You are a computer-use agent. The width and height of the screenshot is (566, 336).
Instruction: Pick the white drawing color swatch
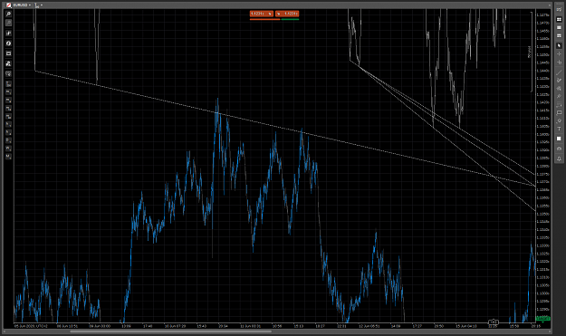coord(559,139)
